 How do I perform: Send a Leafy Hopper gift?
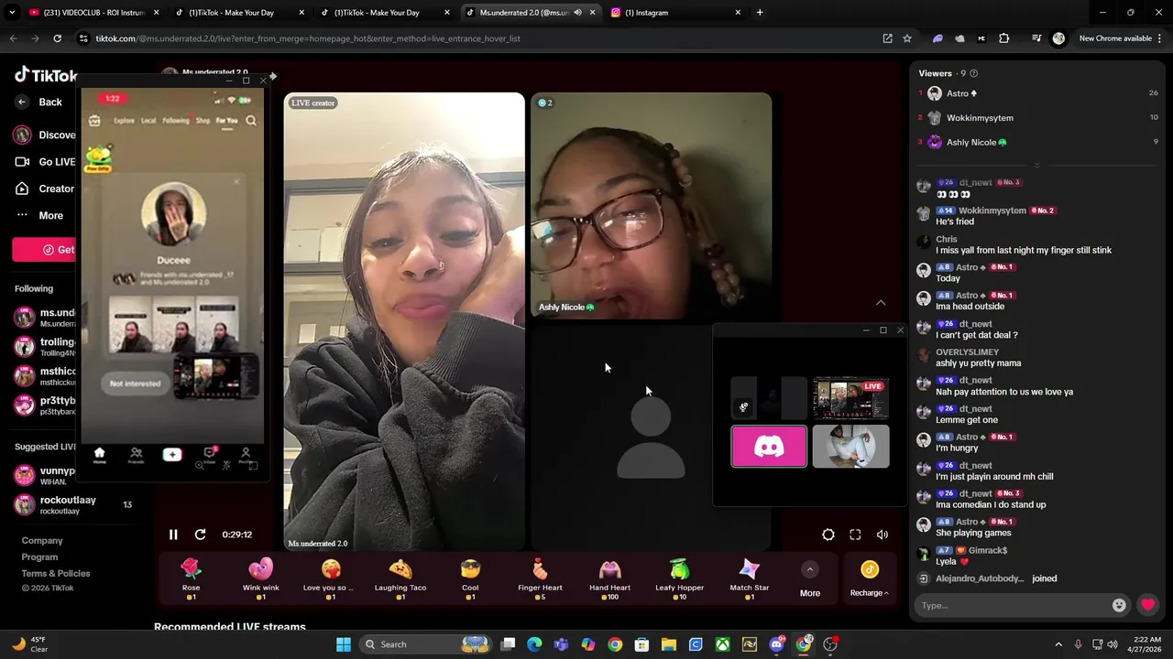pos(679,578)
